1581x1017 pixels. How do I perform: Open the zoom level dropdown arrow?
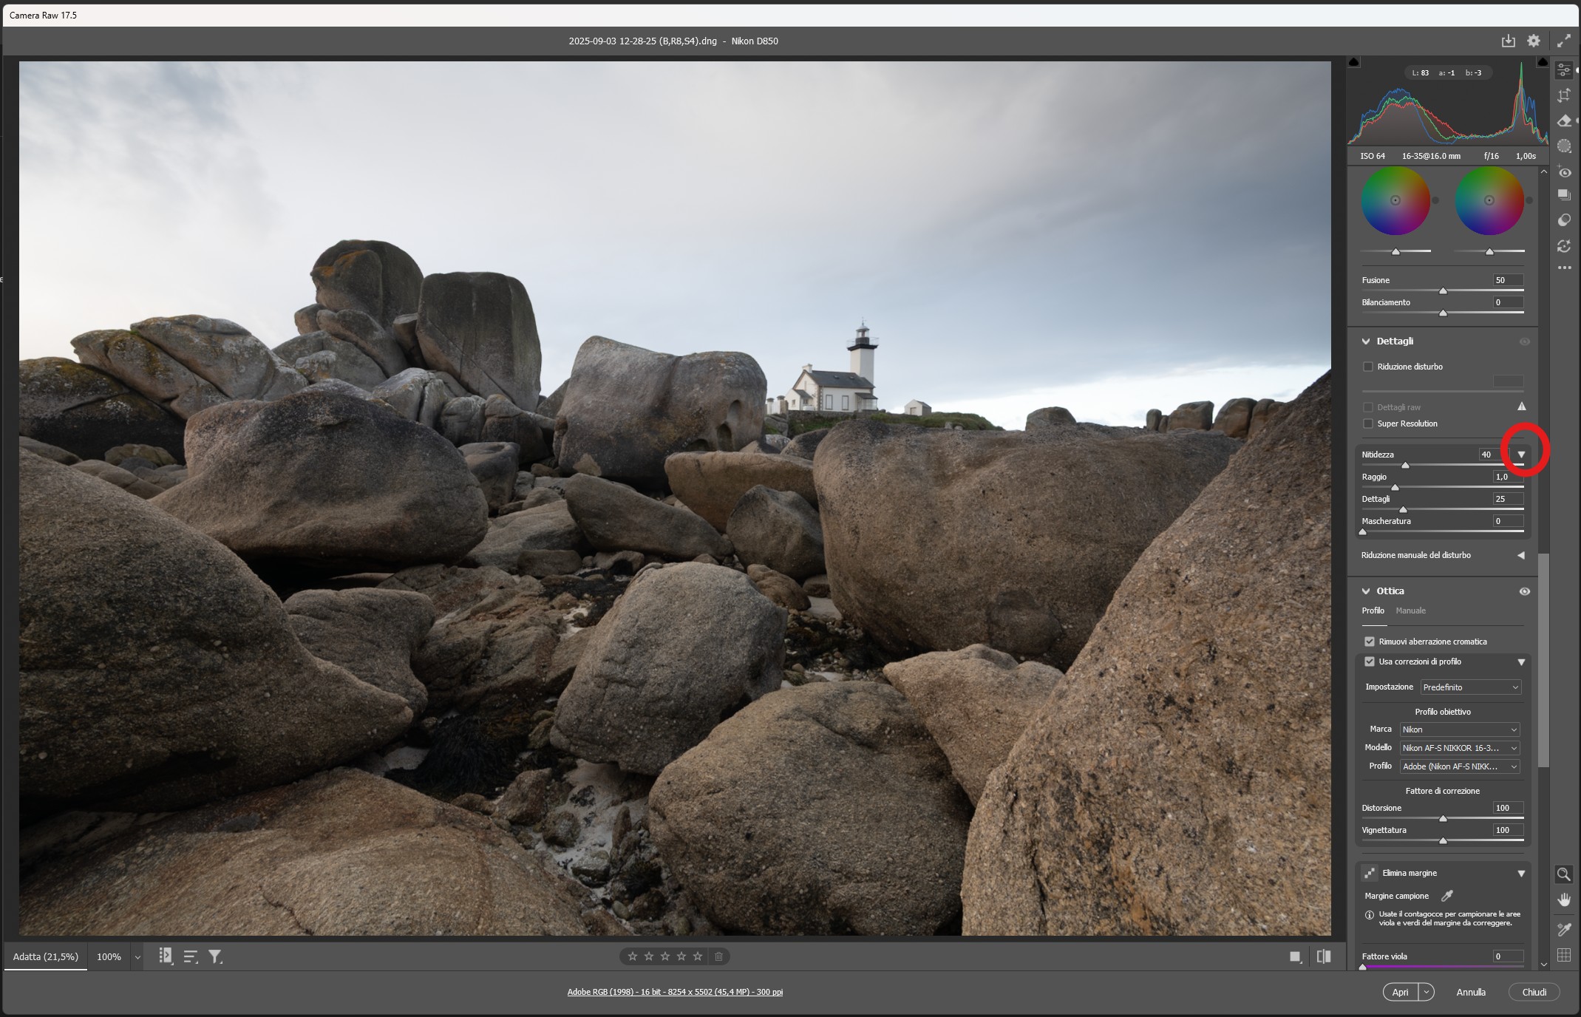(x=137, y=957)
